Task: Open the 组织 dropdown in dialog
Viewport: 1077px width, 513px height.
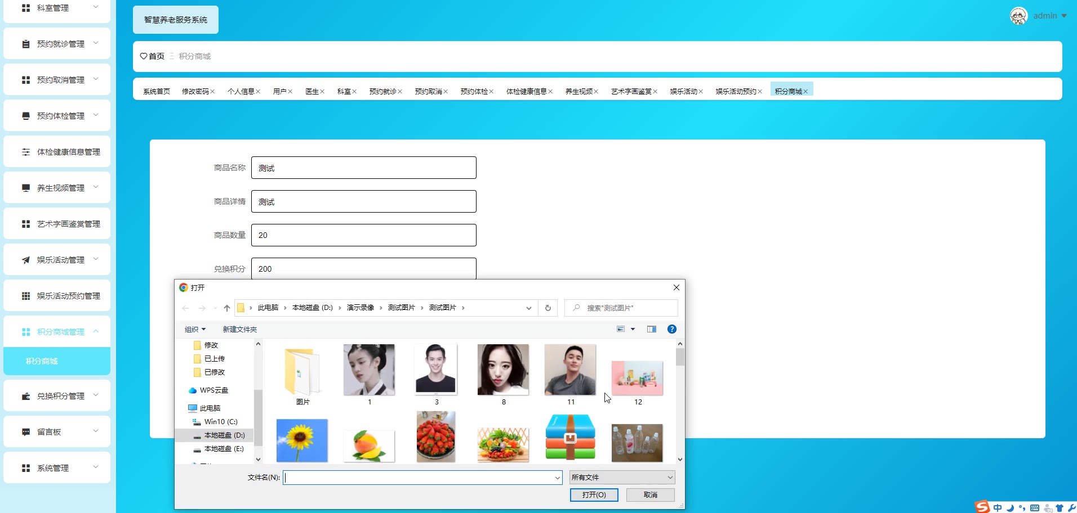Action: [x=195, y=329]
